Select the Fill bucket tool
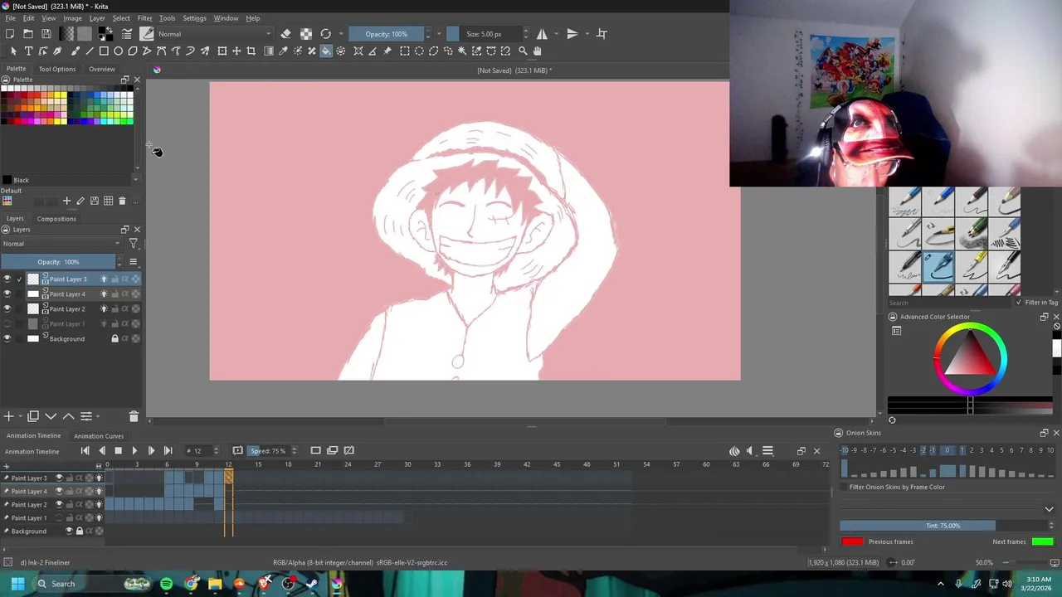This screenshot has height=597, width=1062. pos(326,51)
